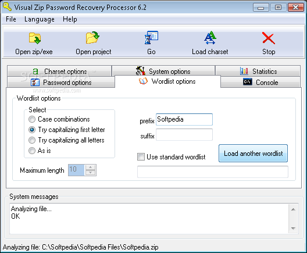Click the Console terminal icon
This screenshot has height=253, width=307.
click(x=248, y=81)
